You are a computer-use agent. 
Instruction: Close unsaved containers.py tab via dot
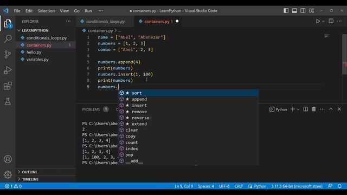(177, 21)
